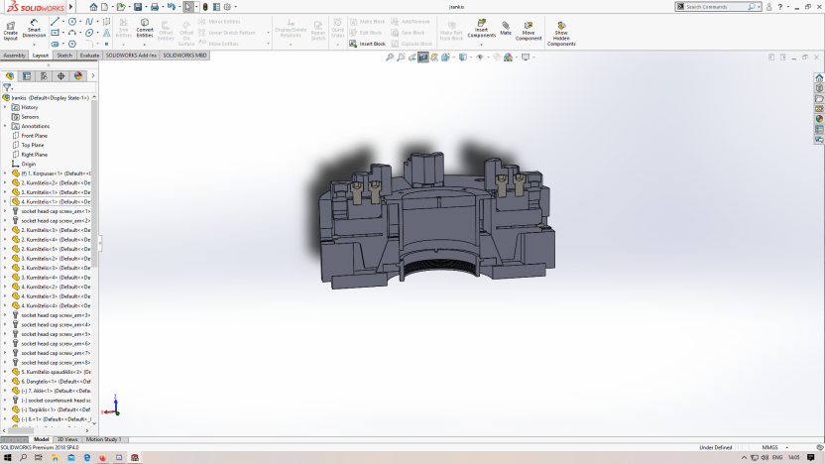
Task: Open the PropertyManager tab icon
Action: point(27,75)
